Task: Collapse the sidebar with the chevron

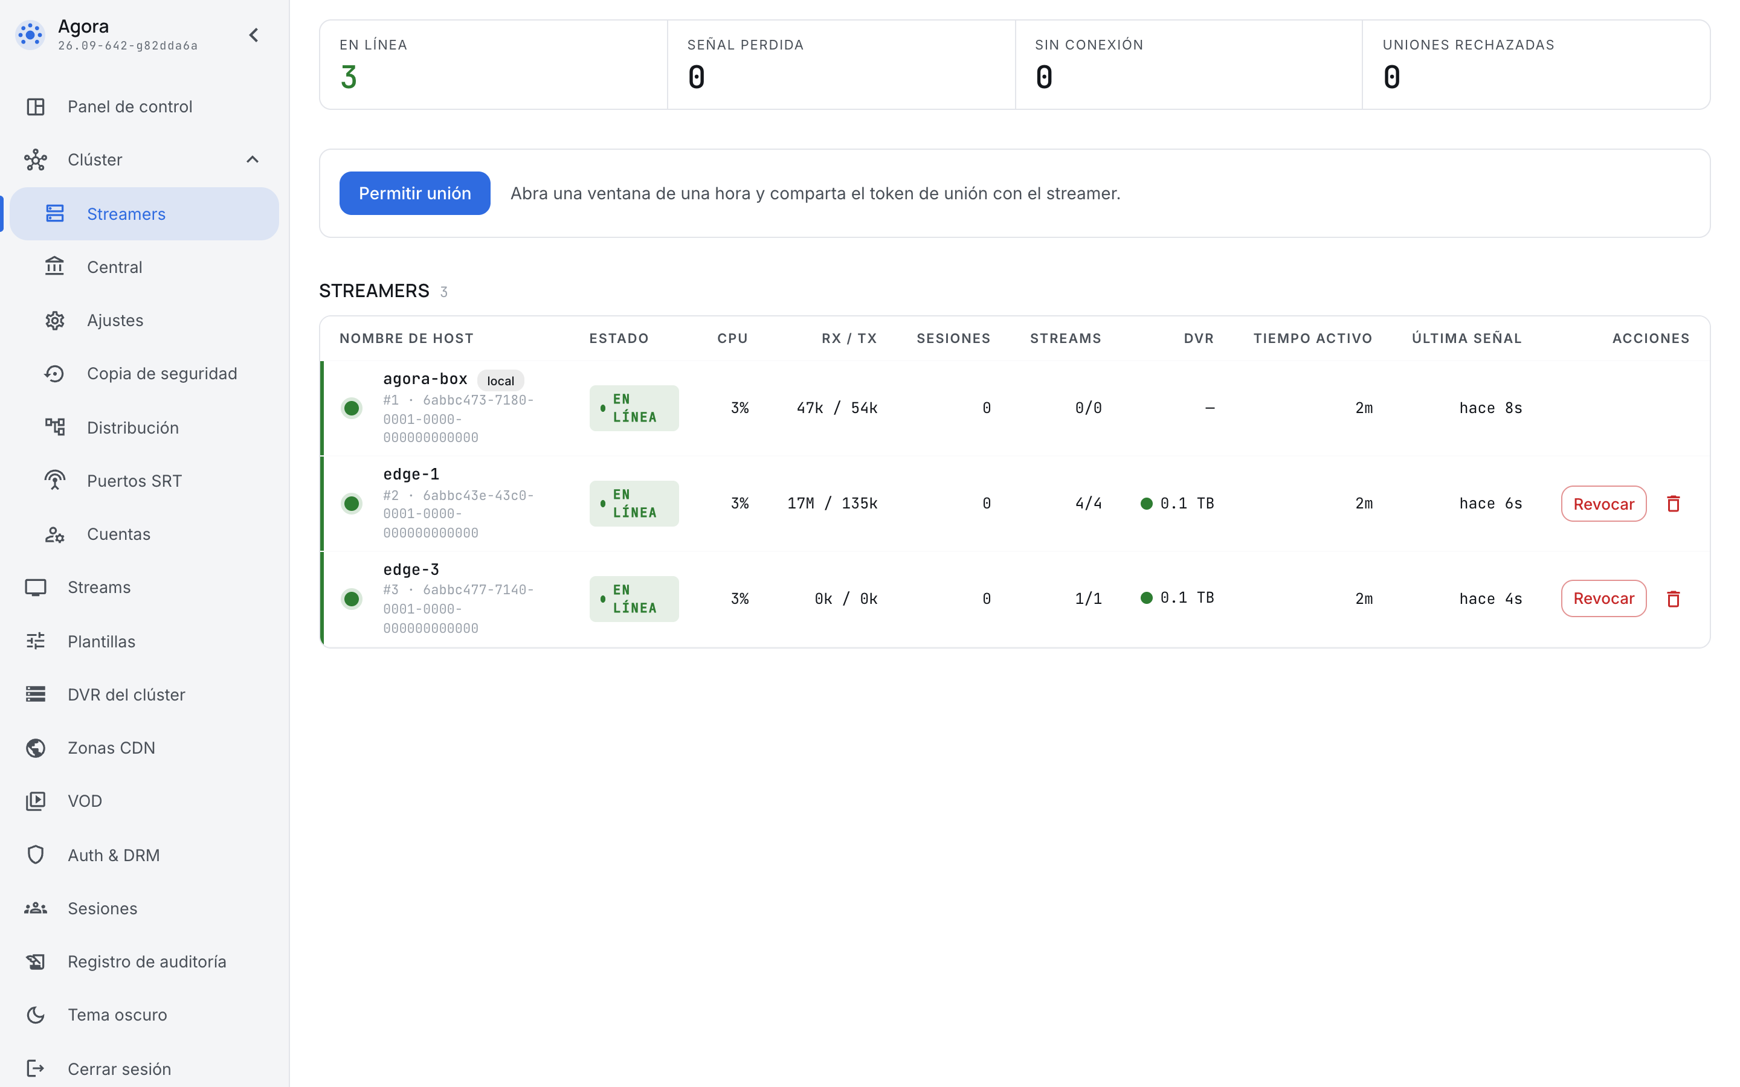Action: tap(254, 34)
